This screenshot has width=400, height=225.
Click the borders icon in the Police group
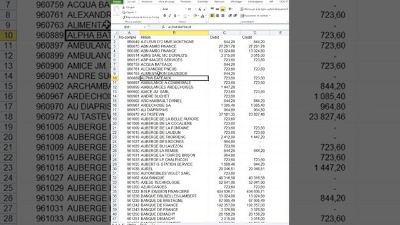tap(185, 16)
